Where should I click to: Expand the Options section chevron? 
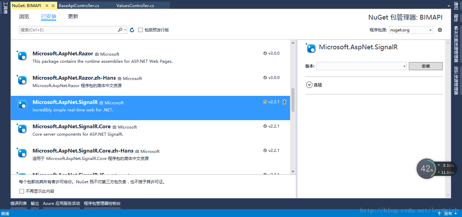pyautogui.click(x=309, y=85)
